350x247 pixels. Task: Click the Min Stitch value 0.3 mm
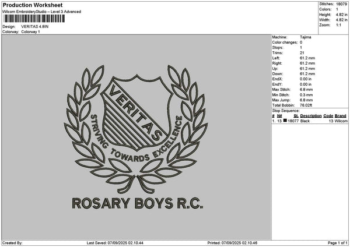306,95
